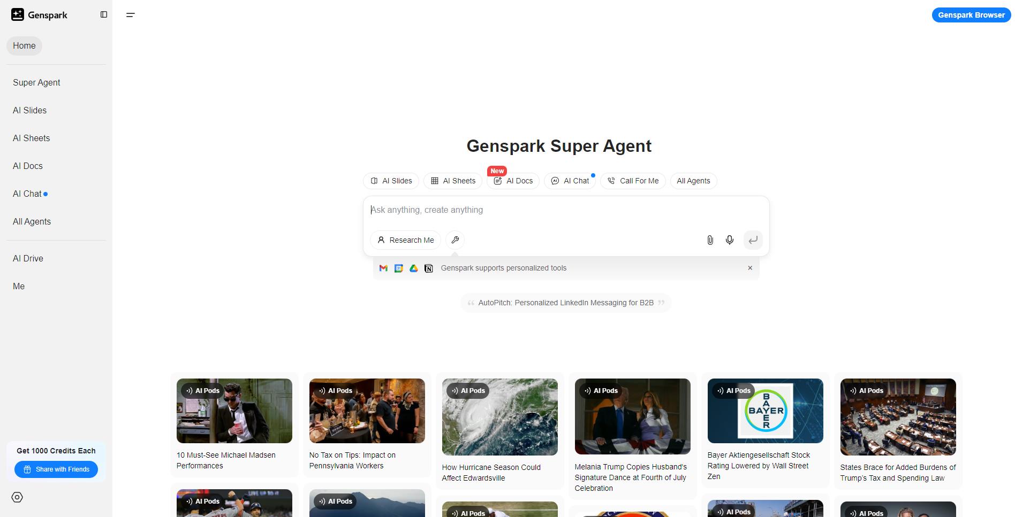Click Share with Friends button

[56, 469]
